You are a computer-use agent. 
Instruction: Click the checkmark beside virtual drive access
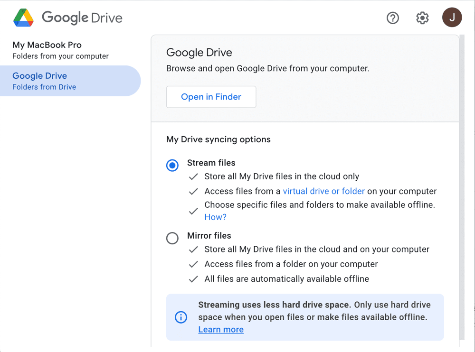[193, 191]
